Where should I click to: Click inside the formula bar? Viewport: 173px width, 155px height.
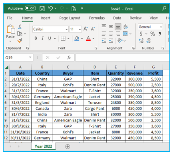pos(122,58)
